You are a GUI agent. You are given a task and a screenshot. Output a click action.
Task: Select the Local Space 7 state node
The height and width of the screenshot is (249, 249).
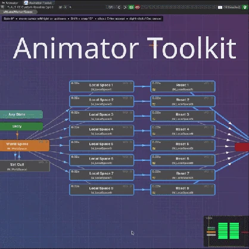click(101, 175)
